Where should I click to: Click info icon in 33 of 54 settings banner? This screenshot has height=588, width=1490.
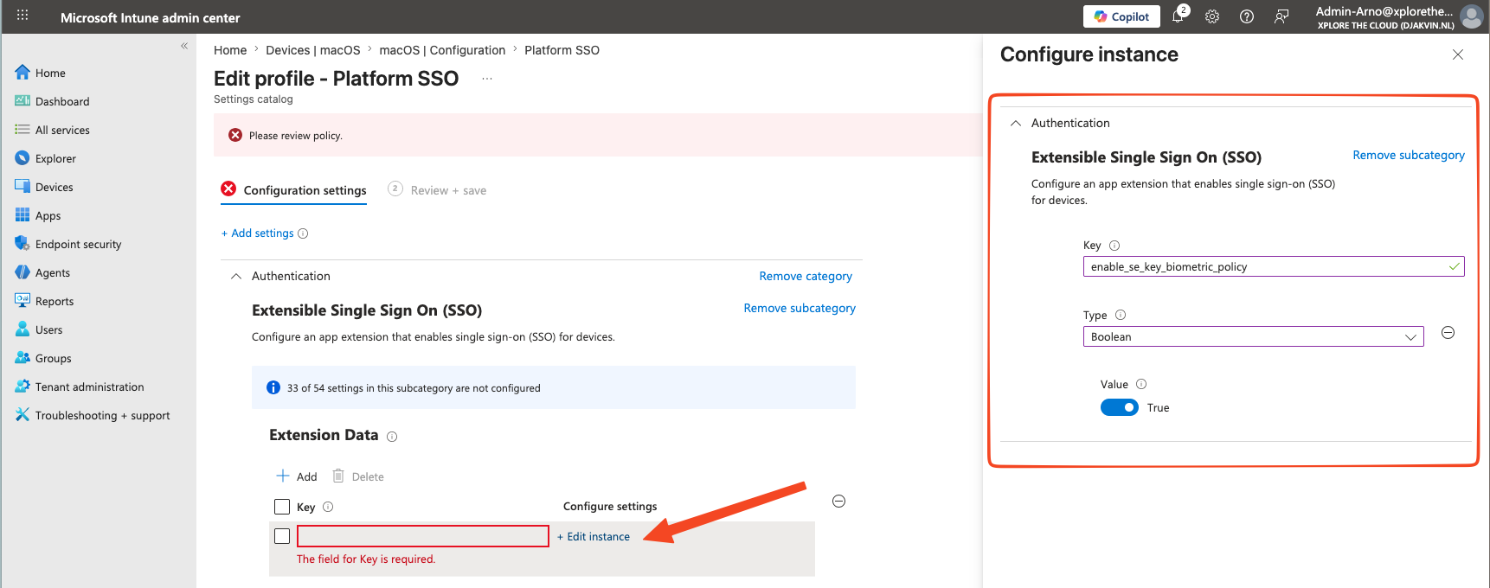coord(273,387)
